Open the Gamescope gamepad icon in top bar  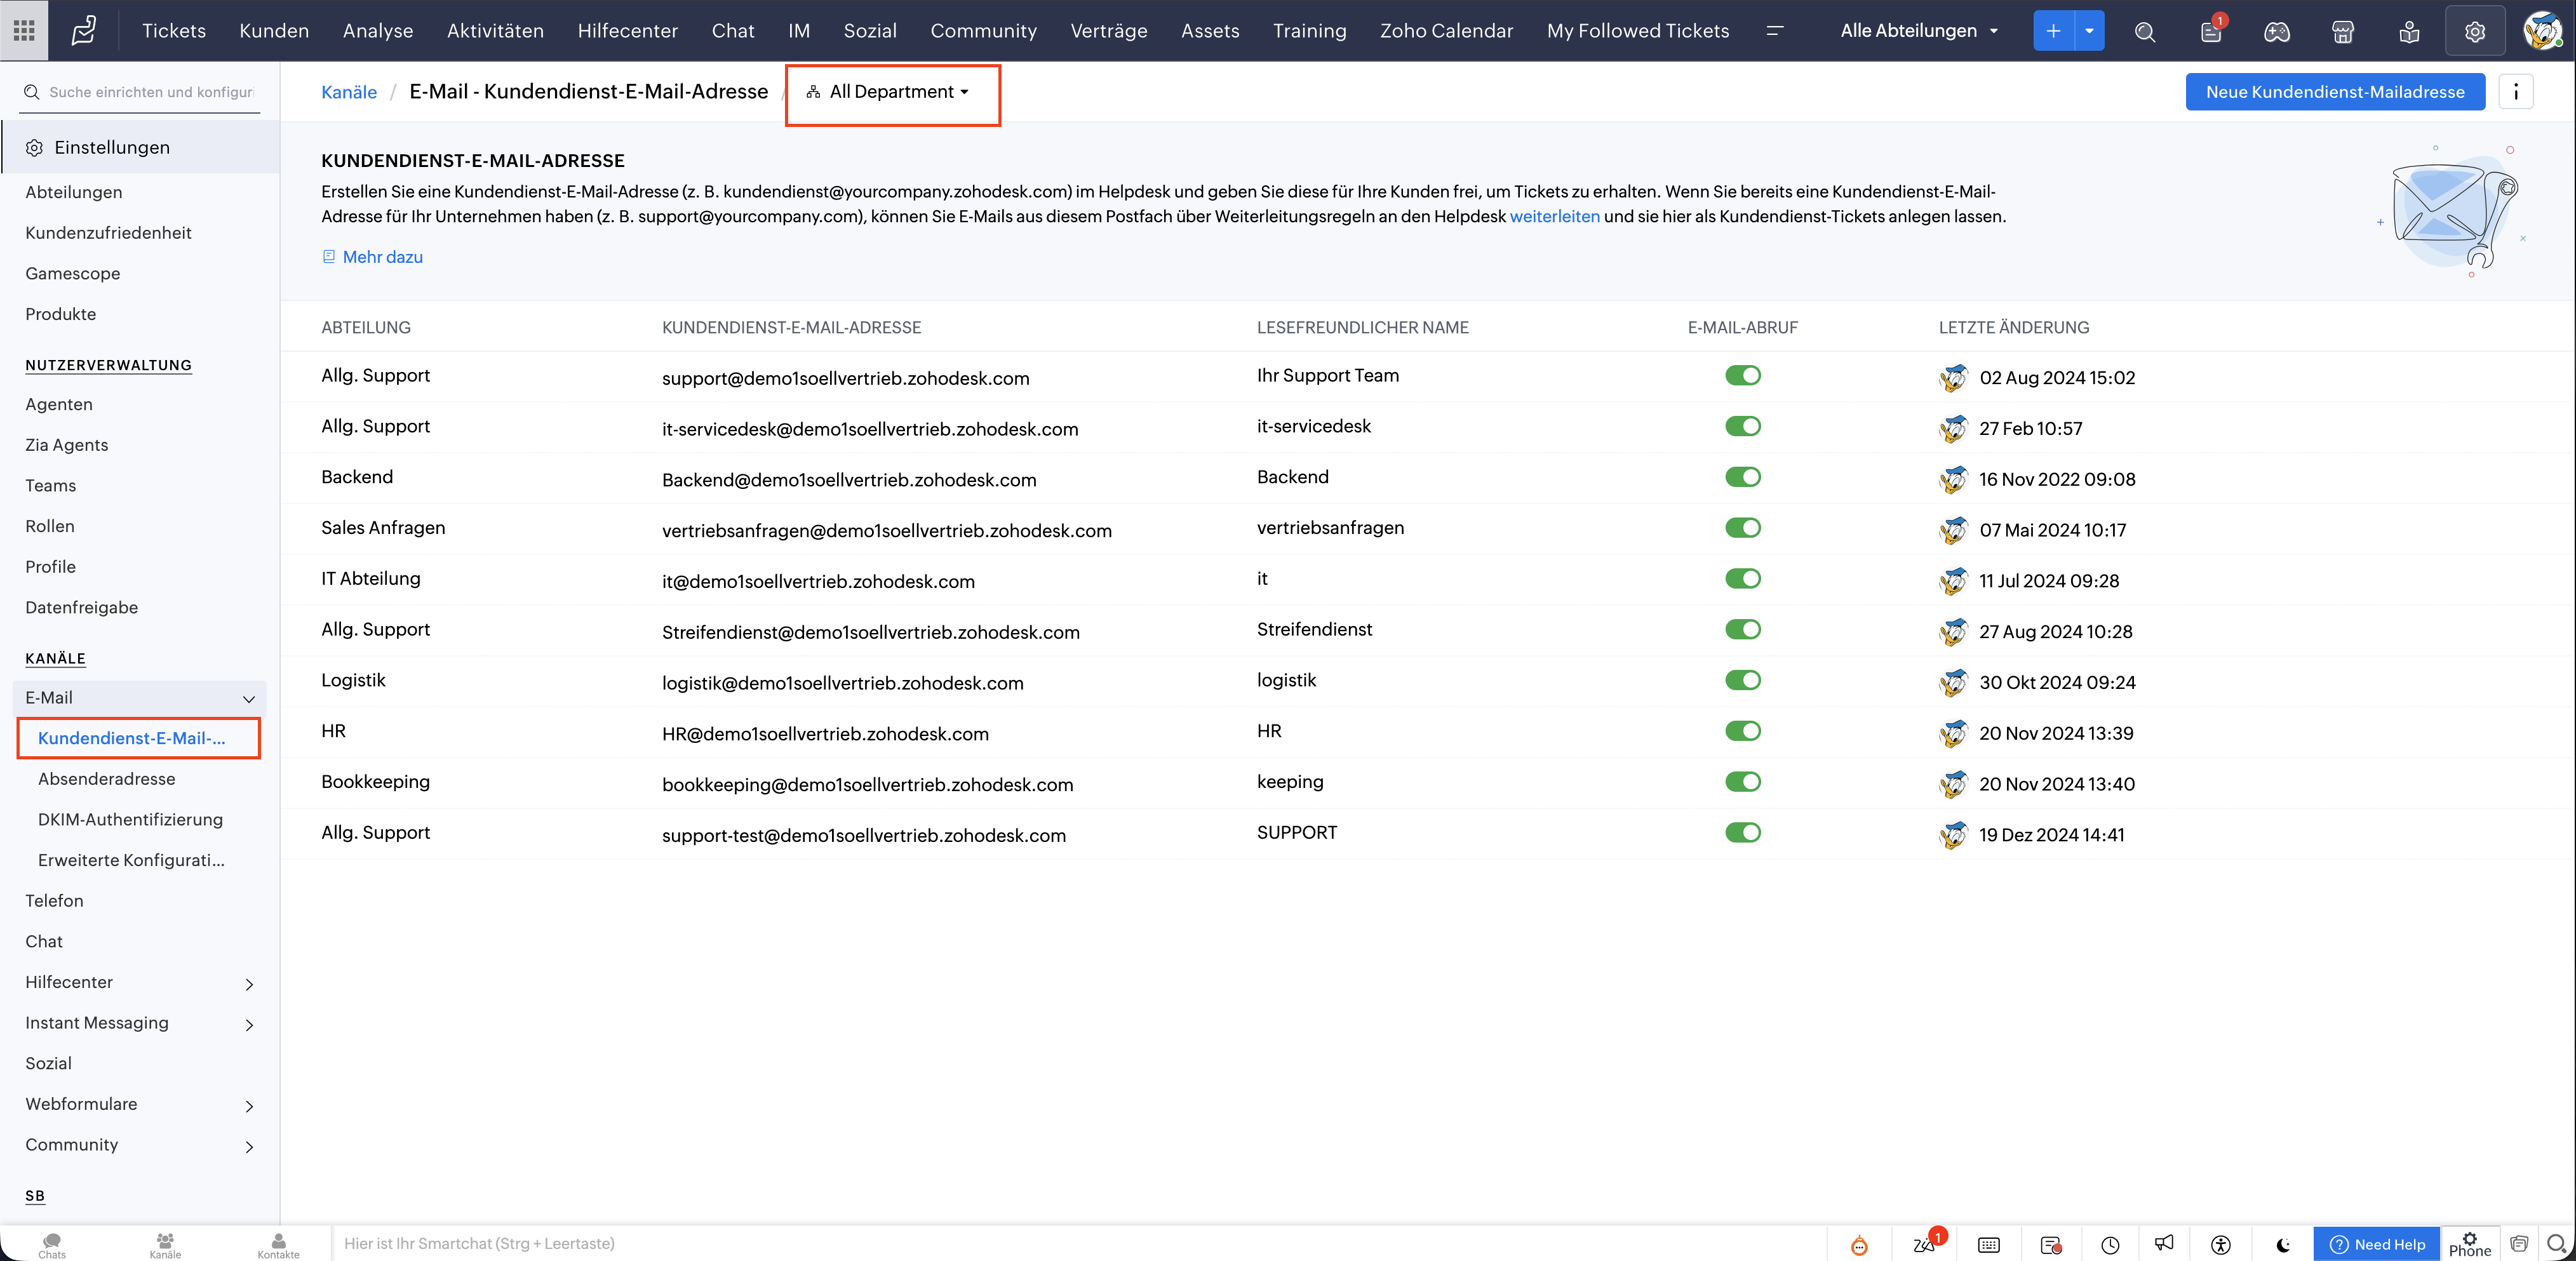point(2276,32)
